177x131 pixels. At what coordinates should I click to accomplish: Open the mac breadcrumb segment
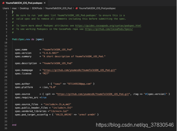tap(14, 8)
